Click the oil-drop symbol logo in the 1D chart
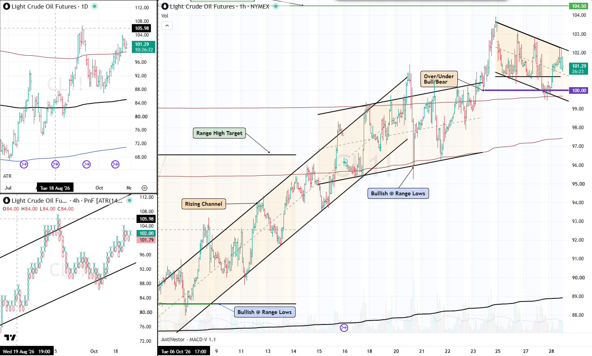Viewport: 592px width, 356px height. (6, 6)
